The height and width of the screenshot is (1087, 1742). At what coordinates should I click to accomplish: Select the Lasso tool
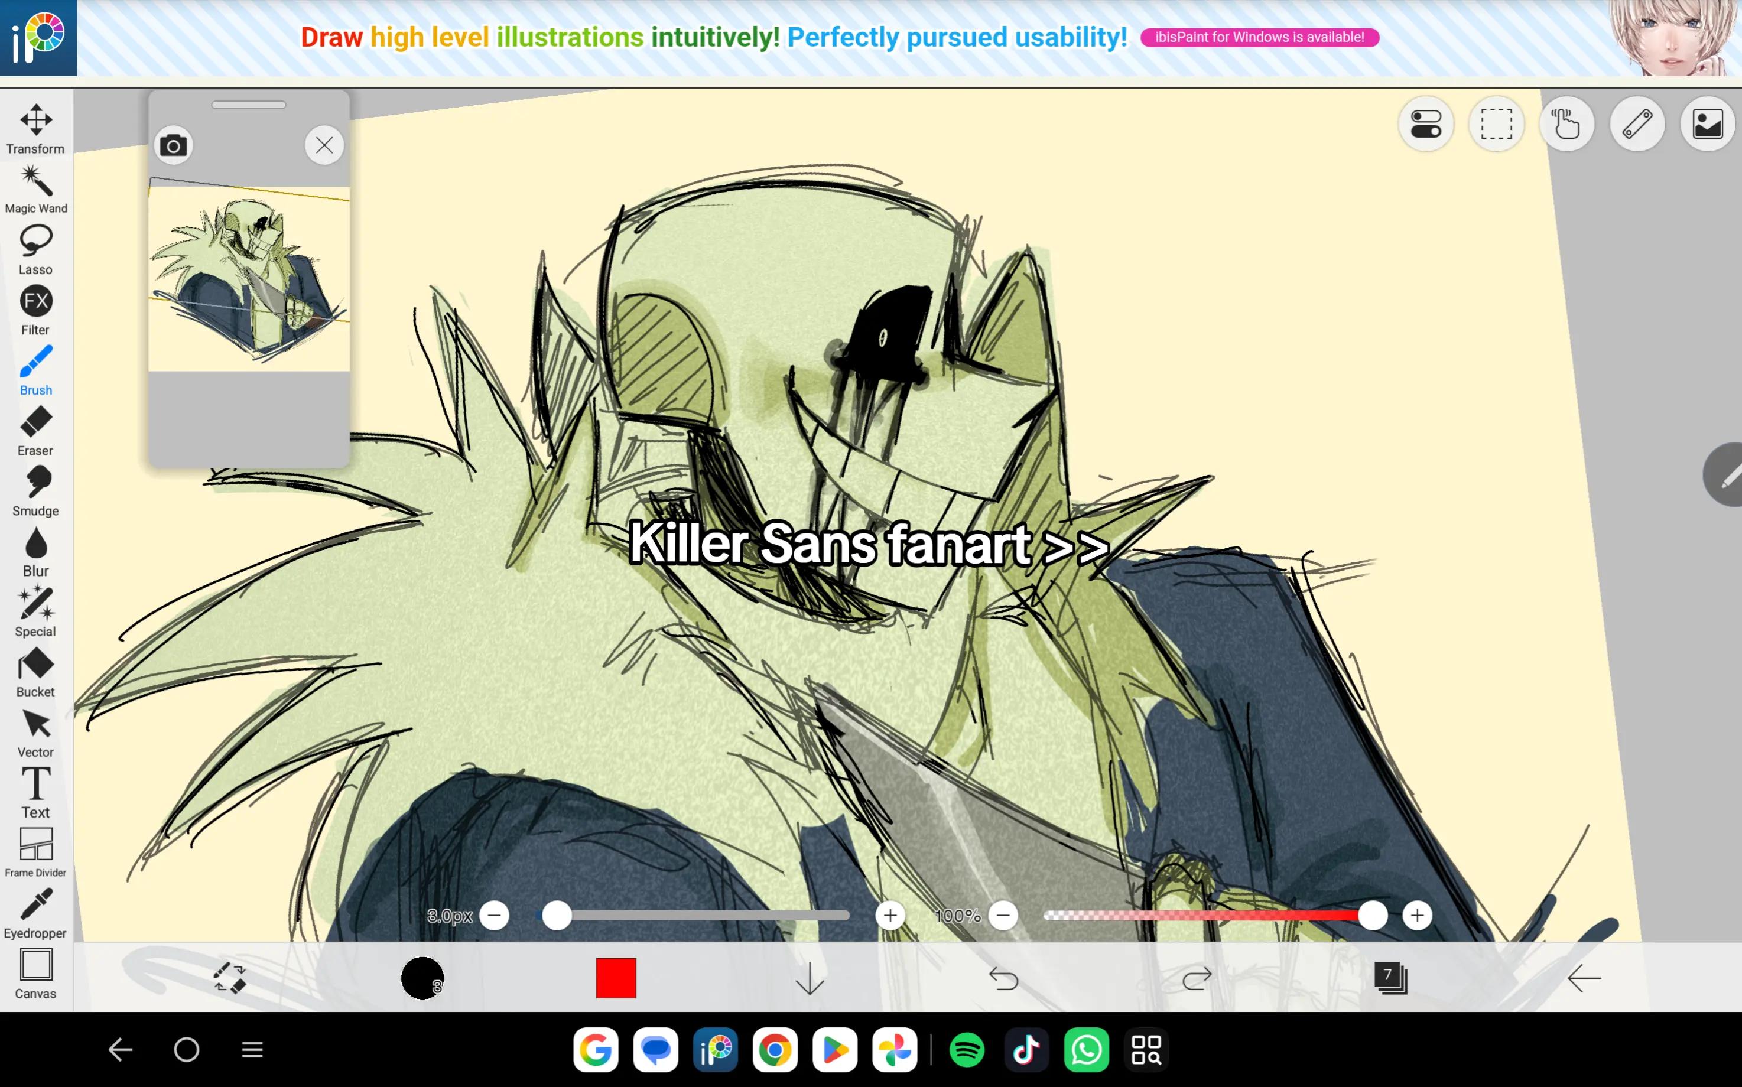point(36,249)
